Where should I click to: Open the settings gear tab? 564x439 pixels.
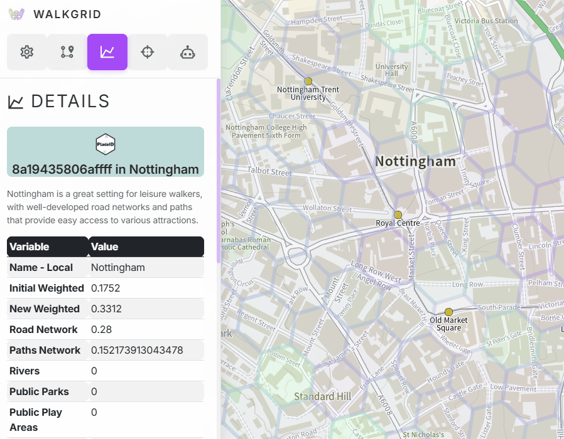tap(27, 52)
